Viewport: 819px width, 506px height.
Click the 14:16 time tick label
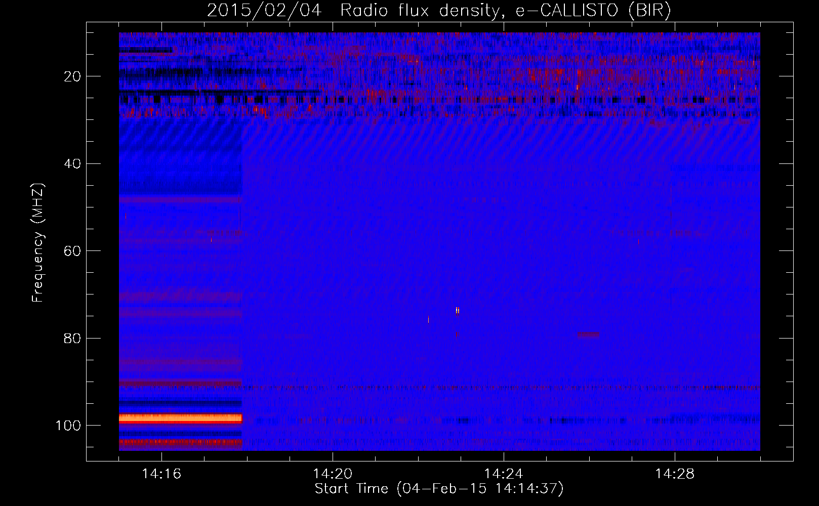161,474
